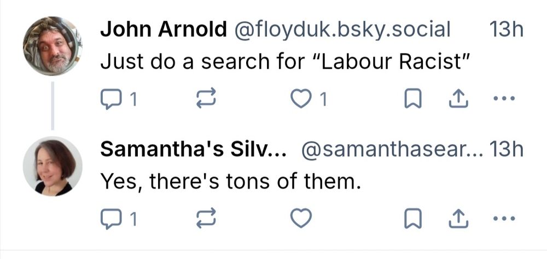
Task: Open more options on John Arnold's post
Action: tap(504, 99)
